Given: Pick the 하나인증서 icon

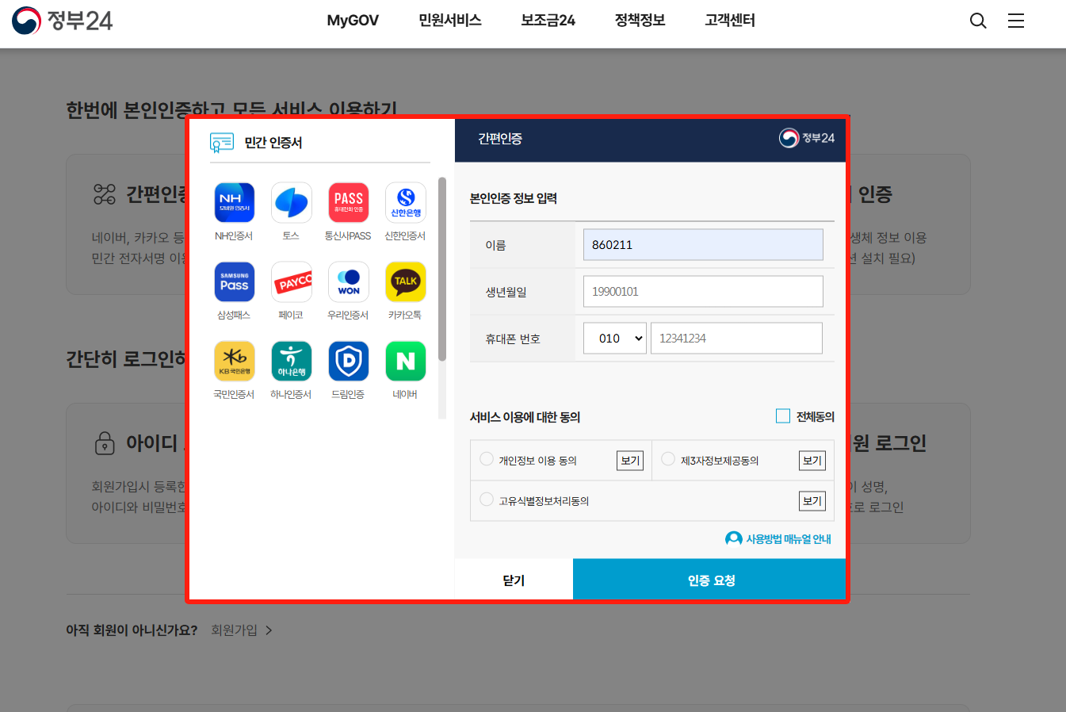Looking at the screenshot, I should coord(291,361).
